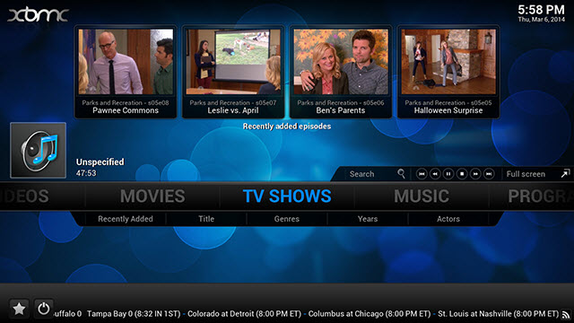Browse TV shows by Years
The image size is (574, 323).
click(368, 219)
